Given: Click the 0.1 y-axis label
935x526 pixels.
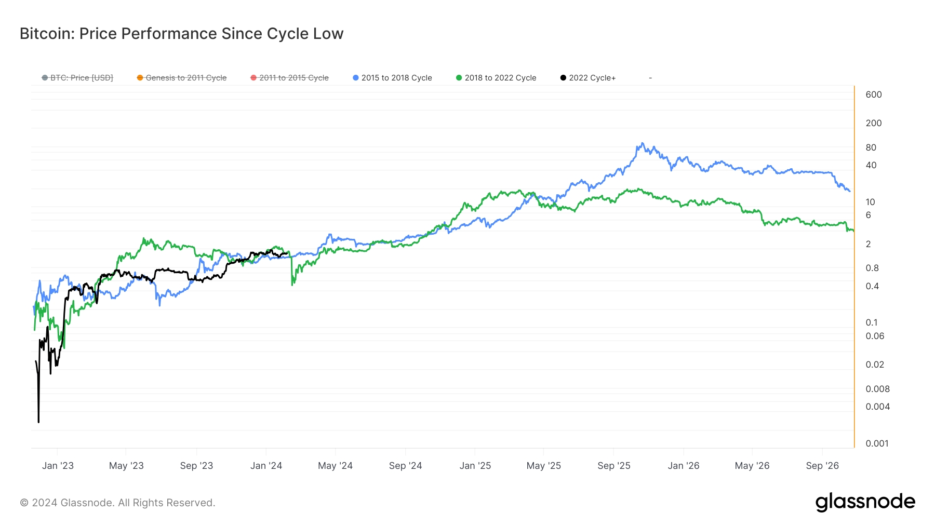Looking at the screenshot, I should 871,322.
